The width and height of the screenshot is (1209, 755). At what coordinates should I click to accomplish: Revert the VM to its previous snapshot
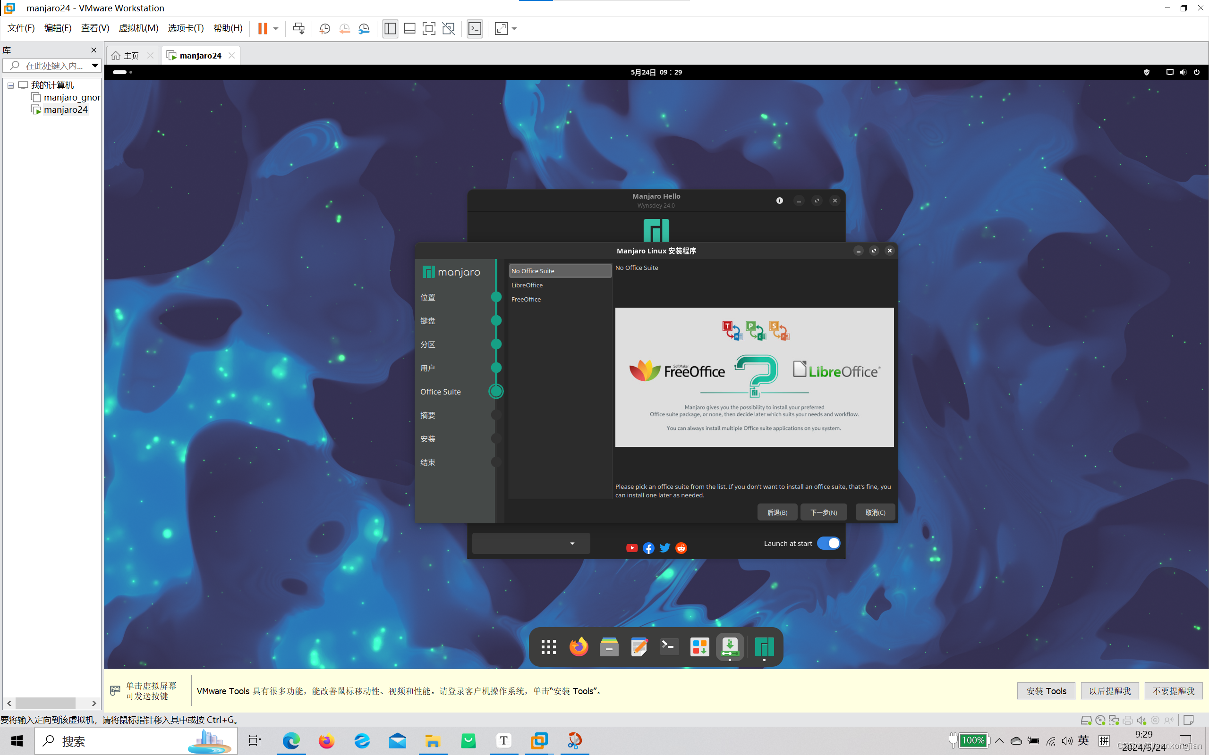click(345, 28)
